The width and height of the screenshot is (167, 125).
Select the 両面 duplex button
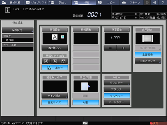[86, 96]
